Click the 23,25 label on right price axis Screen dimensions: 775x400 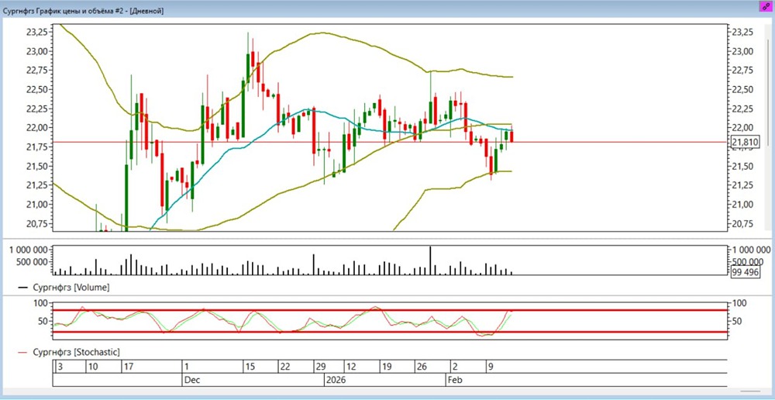742,32
